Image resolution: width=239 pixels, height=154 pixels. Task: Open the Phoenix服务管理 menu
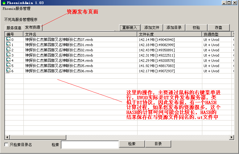click(16, 9)
